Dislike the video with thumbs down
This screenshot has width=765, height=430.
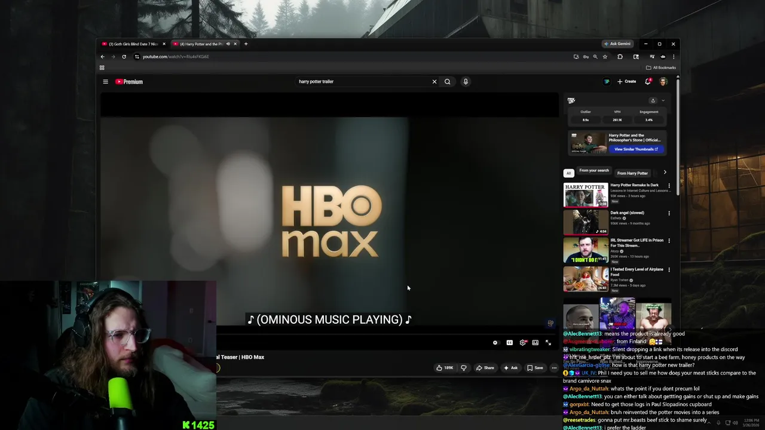coord(463,368)
